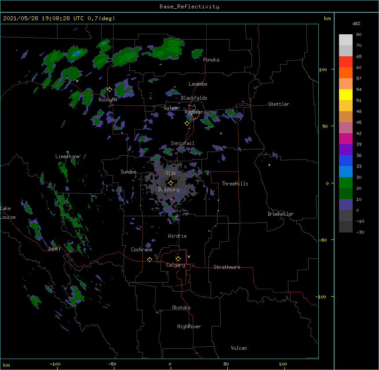The height and width of the screenshot is (370, 379).
Task: Select the Ponoka city label
Action: click(211, 60)
